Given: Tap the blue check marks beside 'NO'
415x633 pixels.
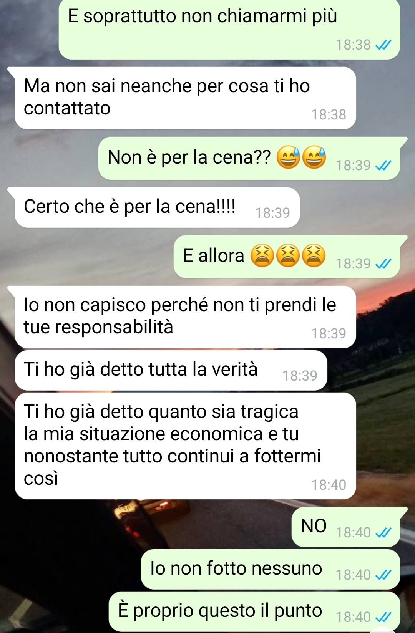Looking at the screenshot, I should [x=383, y=533].
